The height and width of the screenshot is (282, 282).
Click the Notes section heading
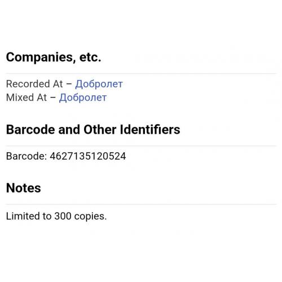pyautogui.click(x=24, y=188)
